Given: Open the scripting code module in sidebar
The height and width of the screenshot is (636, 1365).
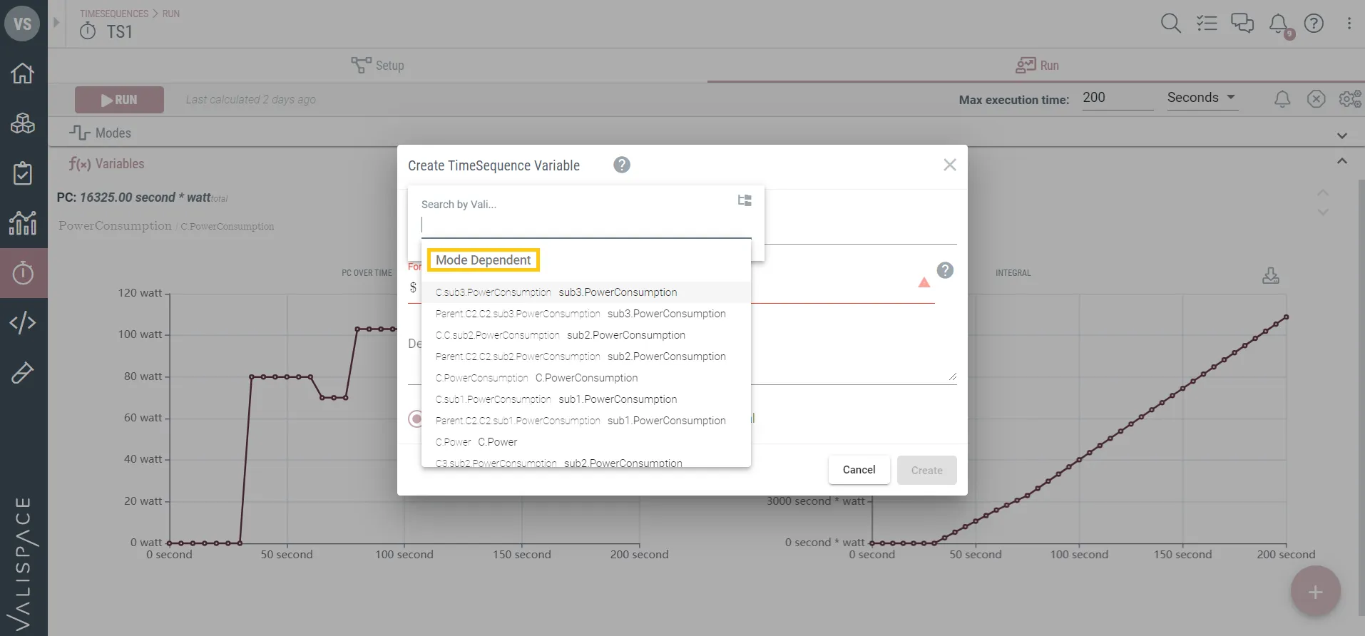Looking at the screenshot, I should pyautogui.click(x=23, y=322).
